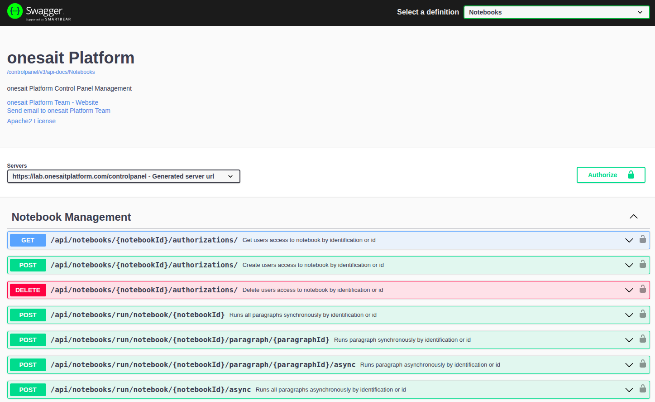This screenshot has height=402, width=655.
Task: Click lock icon on DELETE authorizations row
Action: pyautogui.click(x=642, y=289)
